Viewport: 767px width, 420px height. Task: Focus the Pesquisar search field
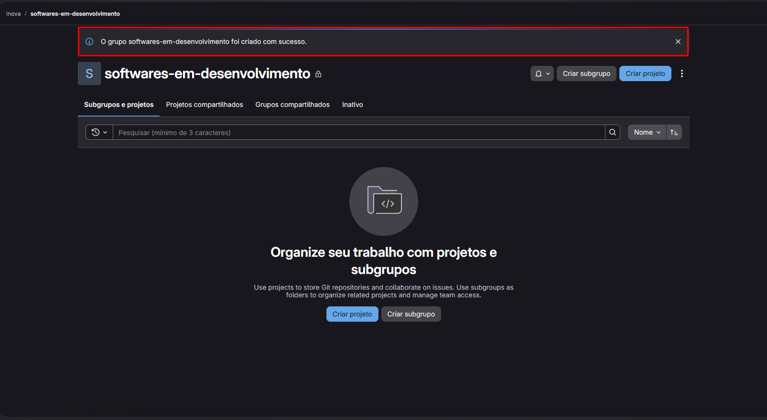pos(359,132)
